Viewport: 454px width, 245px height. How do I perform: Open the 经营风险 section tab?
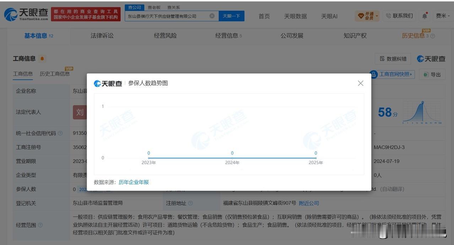[165, 36]
